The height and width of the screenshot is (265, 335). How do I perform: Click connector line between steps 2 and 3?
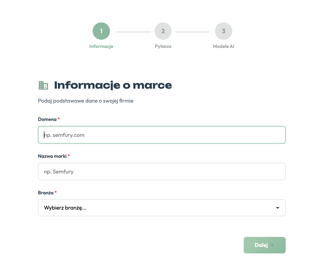click(192, 32)
